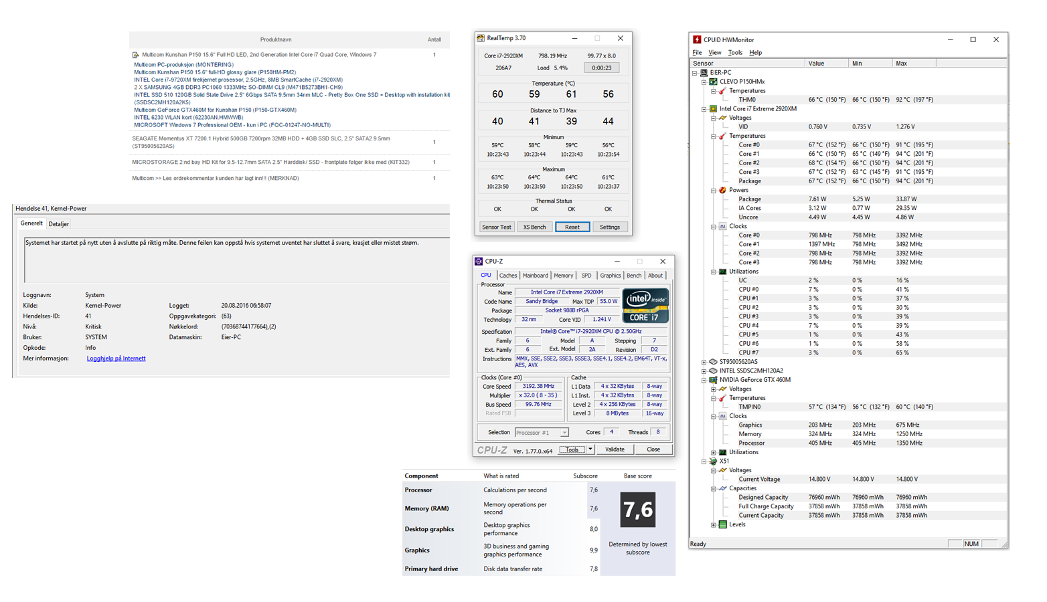Image resolution: width=1047 pixels, height=602 pixels.
Task: Open the Logghjelp på Internett link
Action: click(116, 359)
